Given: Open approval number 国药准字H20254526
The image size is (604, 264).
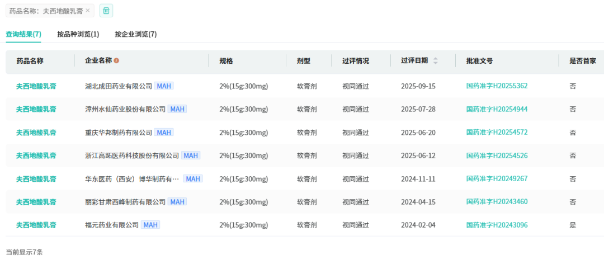Looking at the screenshot, I should pos(497,155).
